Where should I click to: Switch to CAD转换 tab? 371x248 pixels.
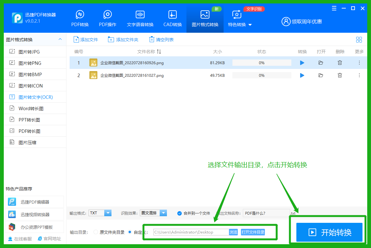tap(173, 19)
